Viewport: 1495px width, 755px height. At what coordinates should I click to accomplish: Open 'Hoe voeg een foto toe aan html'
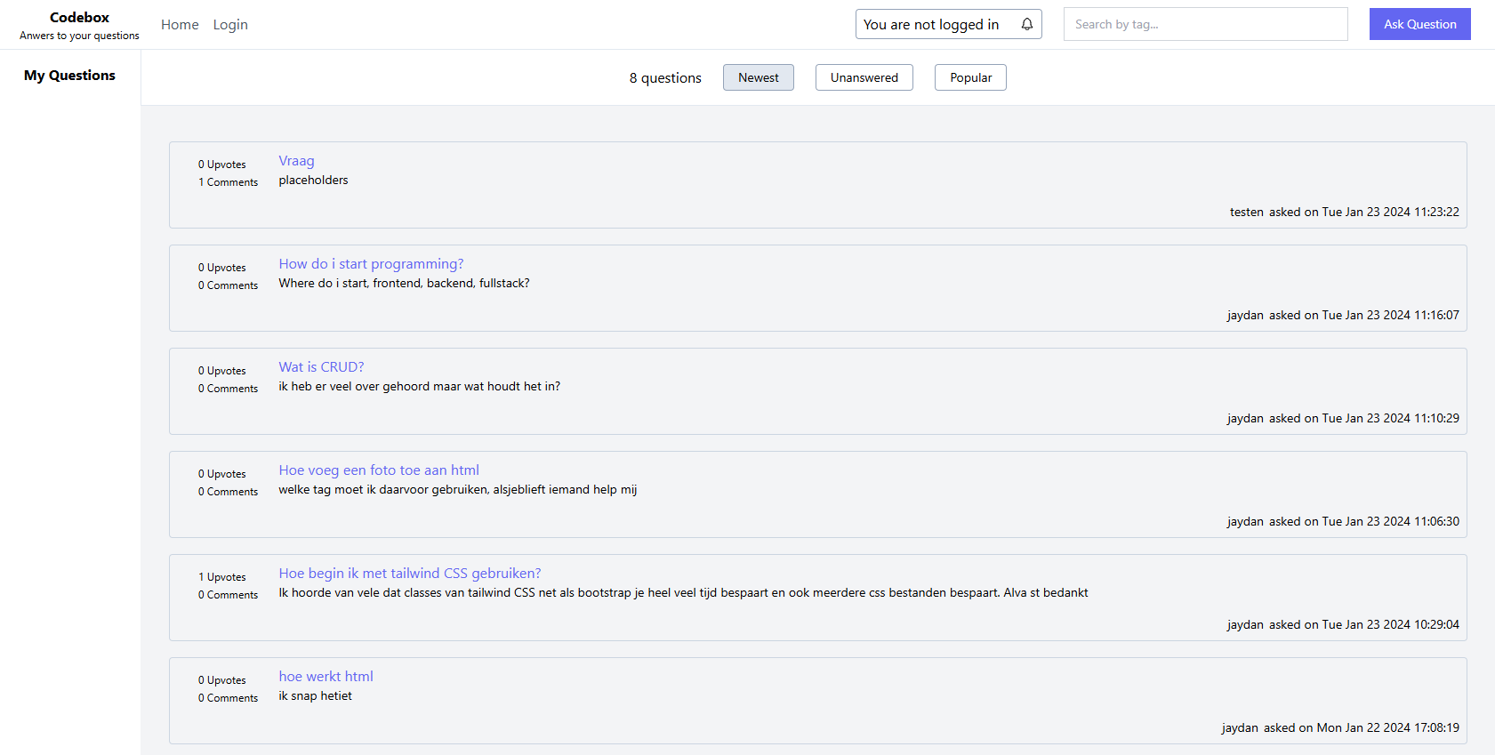(x=379, y=470)
